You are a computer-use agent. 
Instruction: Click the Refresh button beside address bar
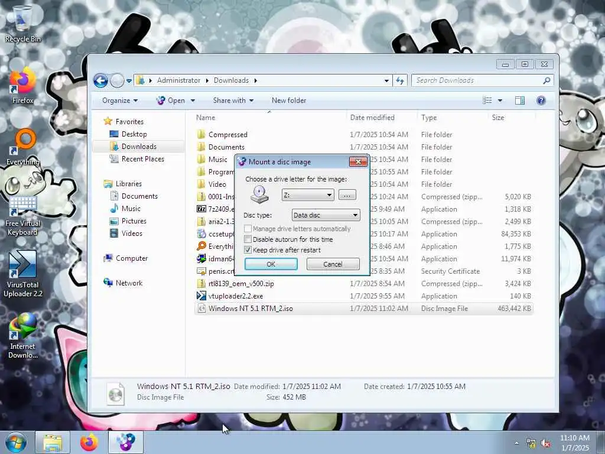pyautogui.click(x=400, y=80)
